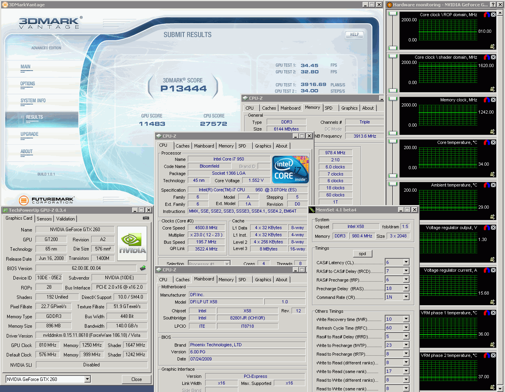Open About tab in CPU-Z memory window

coord(368,108)
